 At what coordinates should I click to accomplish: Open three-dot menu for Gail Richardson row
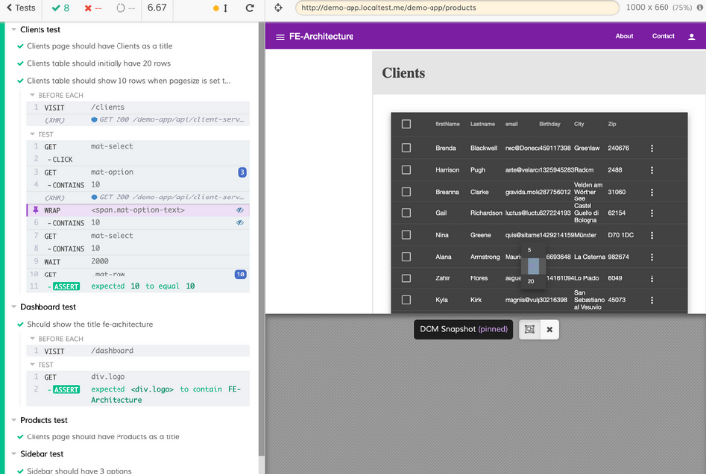coord(651,213)
